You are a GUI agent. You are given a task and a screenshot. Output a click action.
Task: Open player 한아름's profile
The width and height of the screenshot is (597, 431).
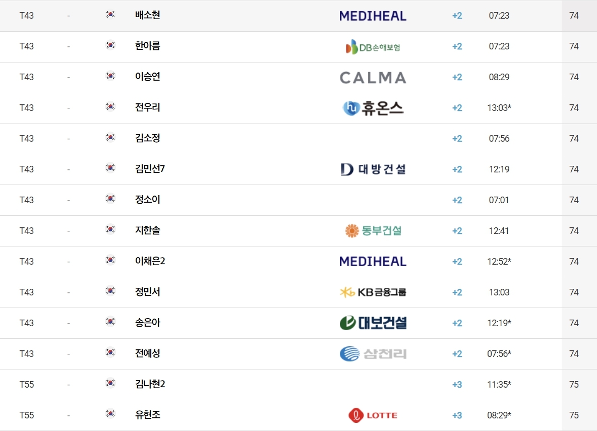[x=148, y=46]
